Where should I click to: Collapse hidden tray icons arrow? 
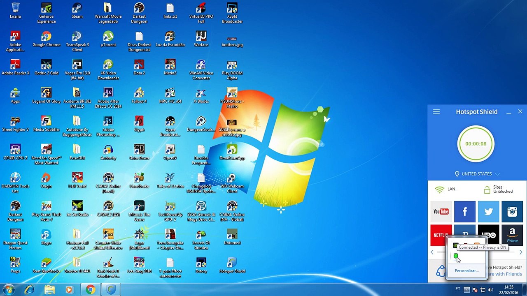tap(466, 289)
